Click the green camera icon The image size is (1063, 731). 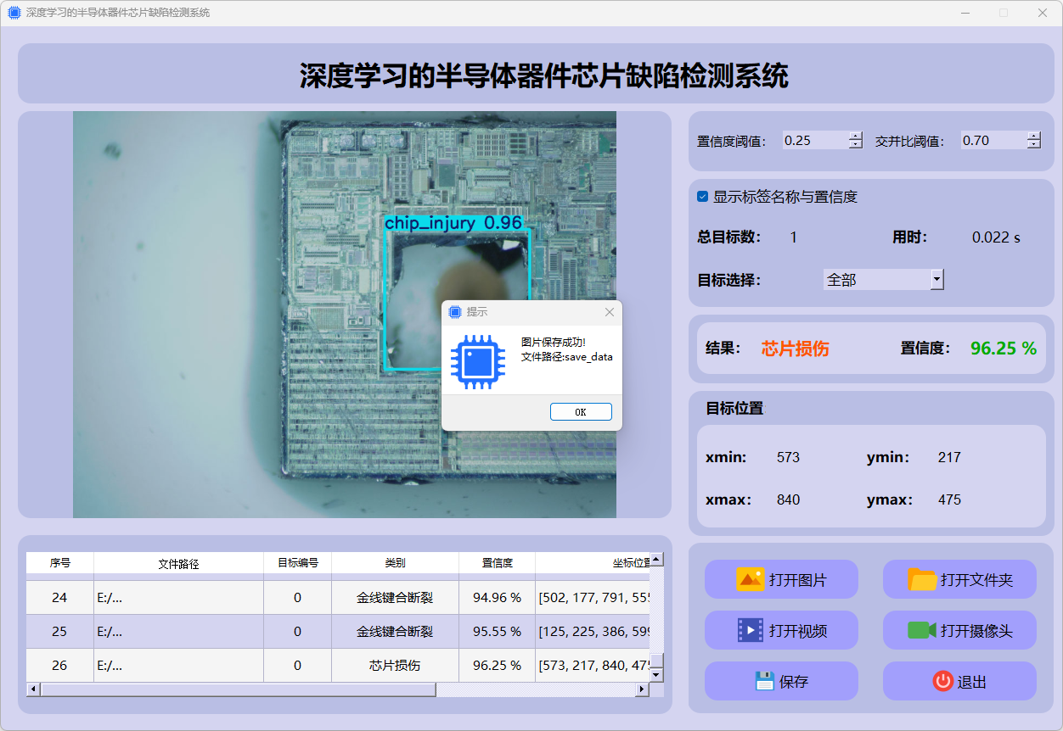coord(921,630)
